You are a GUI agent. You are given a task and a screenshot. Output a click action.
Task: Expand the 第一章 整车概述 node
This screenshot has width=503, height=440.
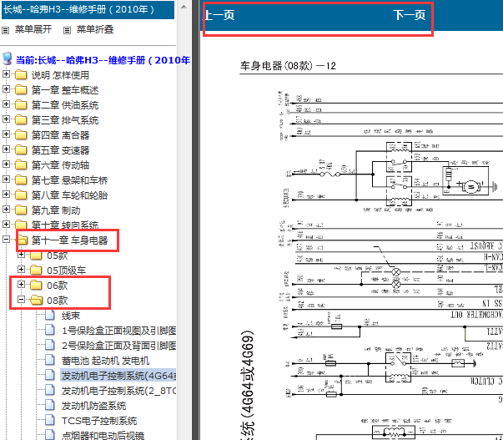tap(6, 89)
